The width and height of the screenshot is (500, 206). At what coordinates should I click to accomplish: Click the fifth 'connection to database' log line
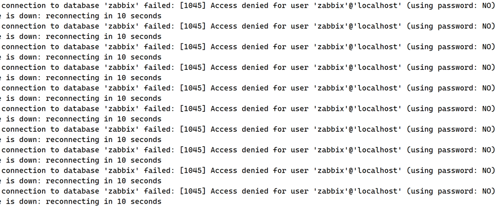point(249,88)
